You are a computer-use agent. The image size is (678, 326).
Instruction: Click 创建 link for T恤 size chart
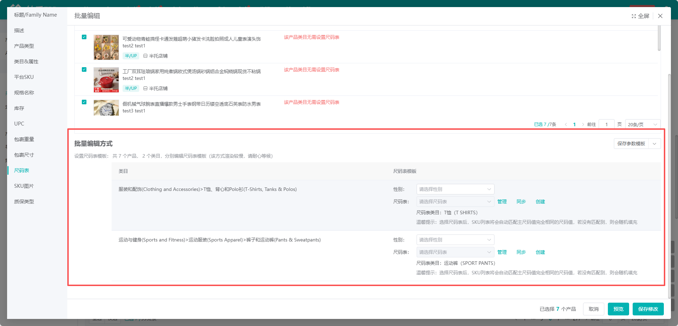pyautogui.click(x=540, y=202)
